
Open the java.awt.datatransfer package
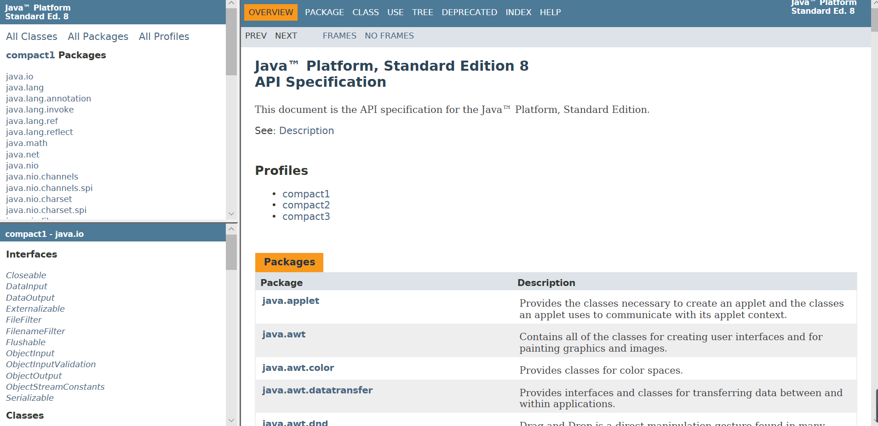tap(317, 390)
